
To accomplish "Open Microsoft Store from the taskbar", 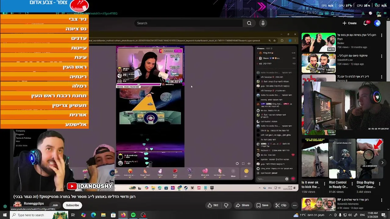I will pyautogui.click(x=113, y=215).
